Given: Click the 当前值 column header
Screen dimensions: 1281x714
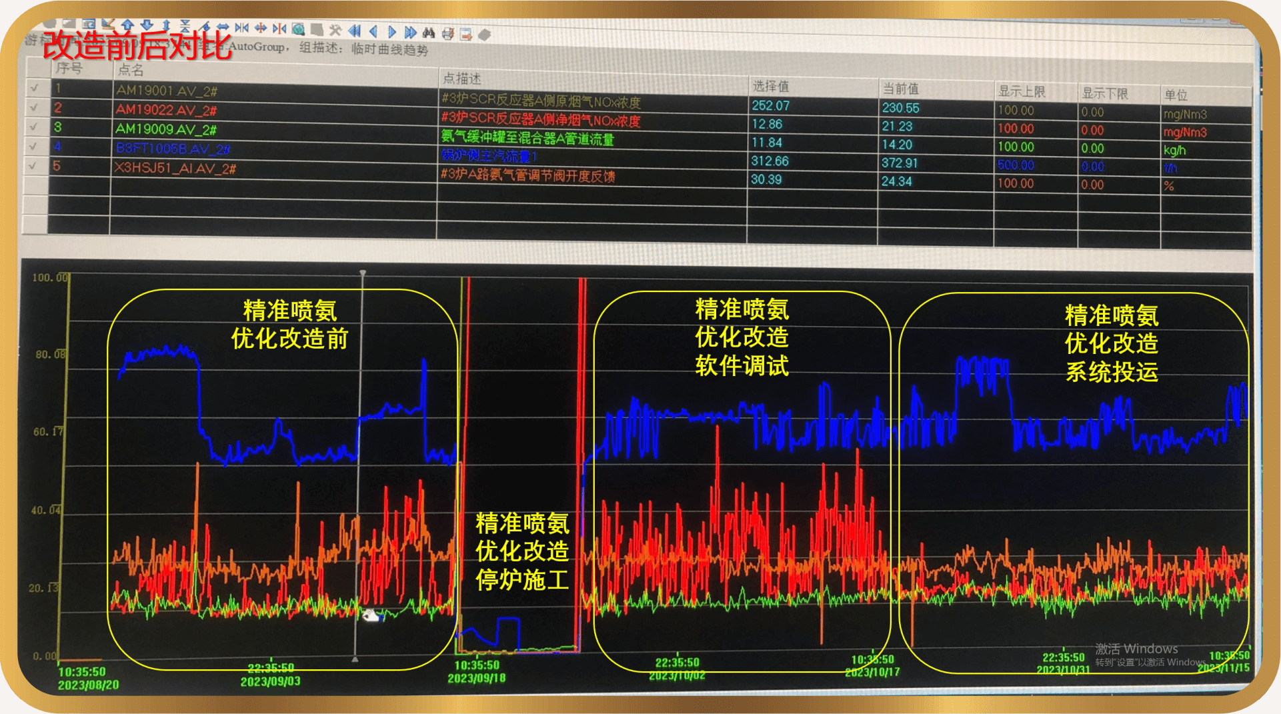Looking at the screenshot, I should 900,89.
